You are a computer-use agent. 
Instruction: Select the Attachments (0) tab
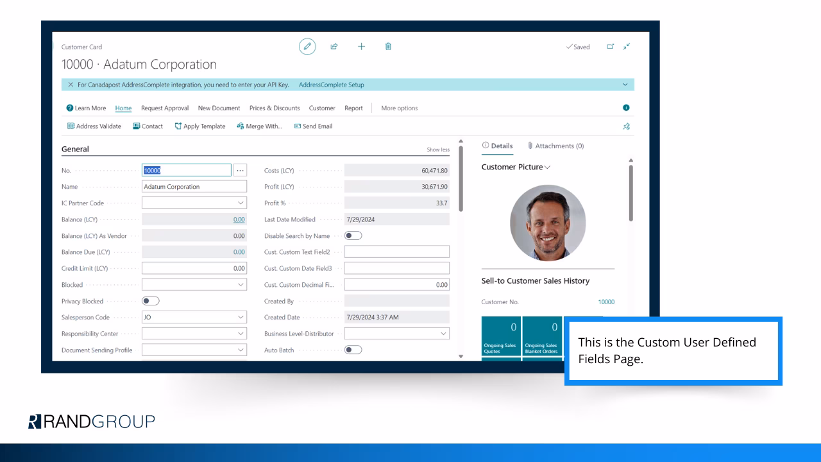555,146
